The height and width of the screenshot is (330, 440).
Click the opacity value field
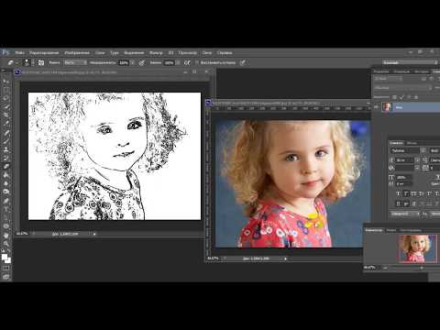124,62
